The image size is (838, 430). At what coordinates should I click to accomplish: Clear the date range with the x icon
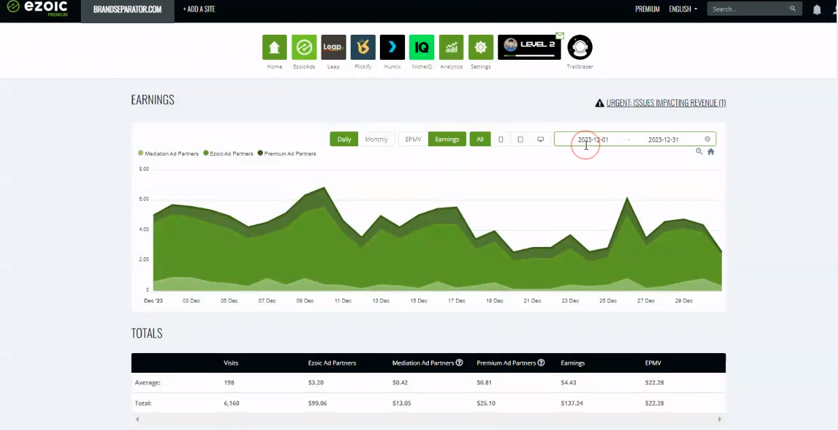[708, 139]
